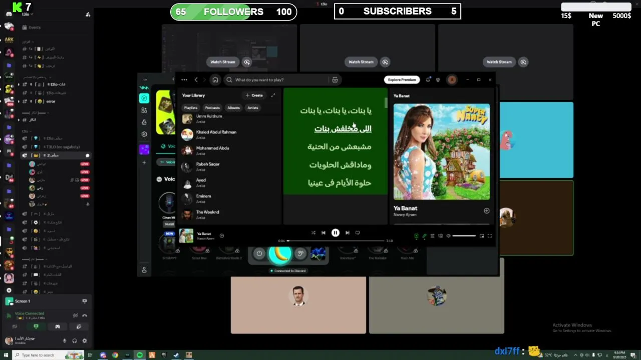Open Spotify three-dots menu
The image size is (641, 360).
click(x=184, y=79)
